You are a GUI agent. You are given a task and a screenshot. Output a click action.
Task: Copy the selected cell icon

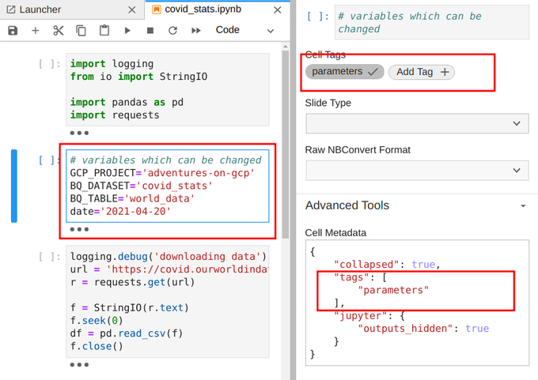tap(81, 30)
